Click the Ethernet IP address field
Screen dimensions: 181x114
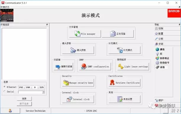[x=31, y=87]
